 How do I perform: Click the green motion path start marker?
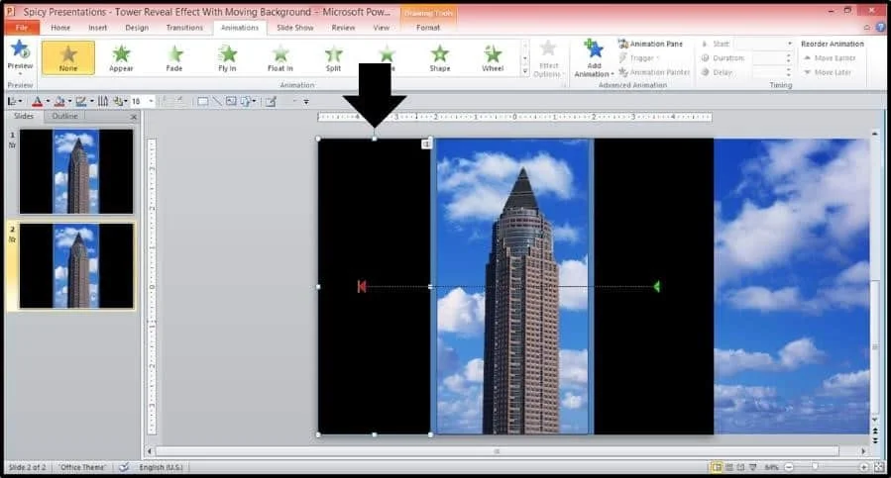657,287
